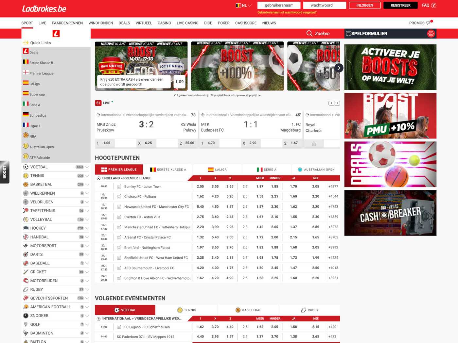Viewport: 458px width, 343px height.
Task: Click the Motorsport flag icon in sidebar
Action: [26, 246]
